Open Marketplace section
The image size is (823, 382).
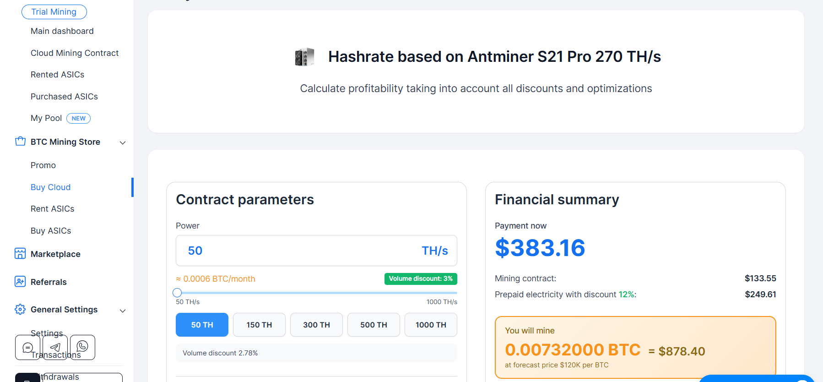pos(55,254)
